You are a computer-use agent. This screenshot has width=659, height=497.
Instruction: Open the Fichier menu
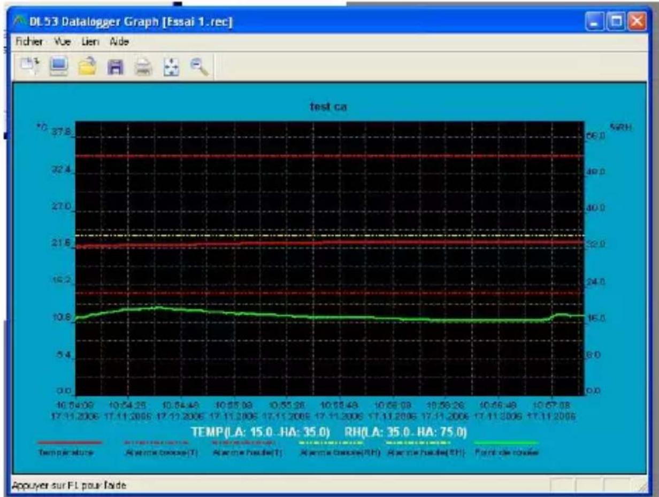pos(29,42)
